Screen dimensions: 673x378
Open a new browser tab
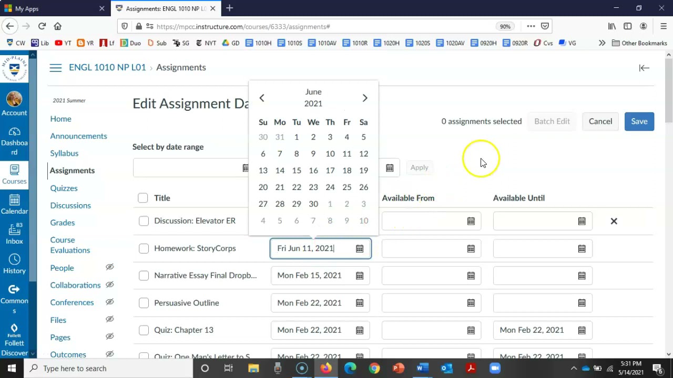pos(230,8)
